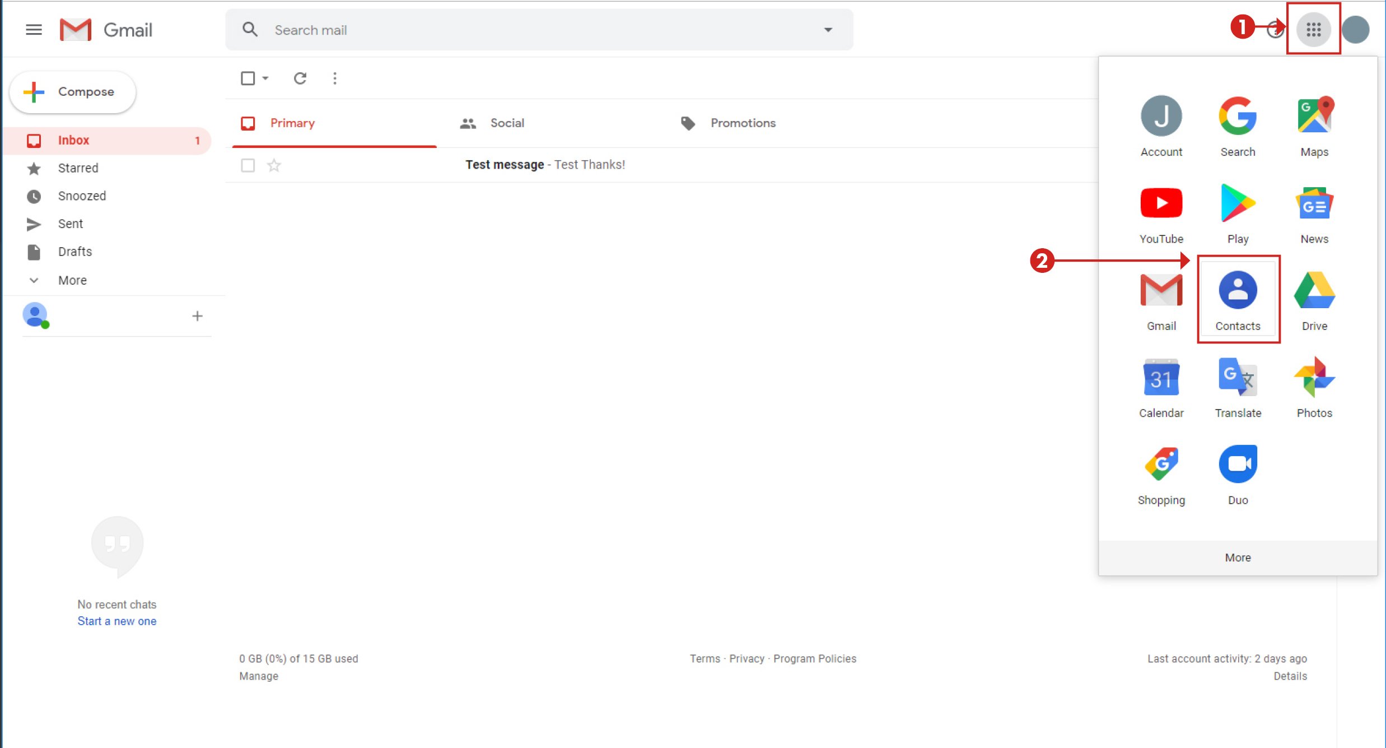
Task: Switch to the Primary tab
Action: coord(334,123)
